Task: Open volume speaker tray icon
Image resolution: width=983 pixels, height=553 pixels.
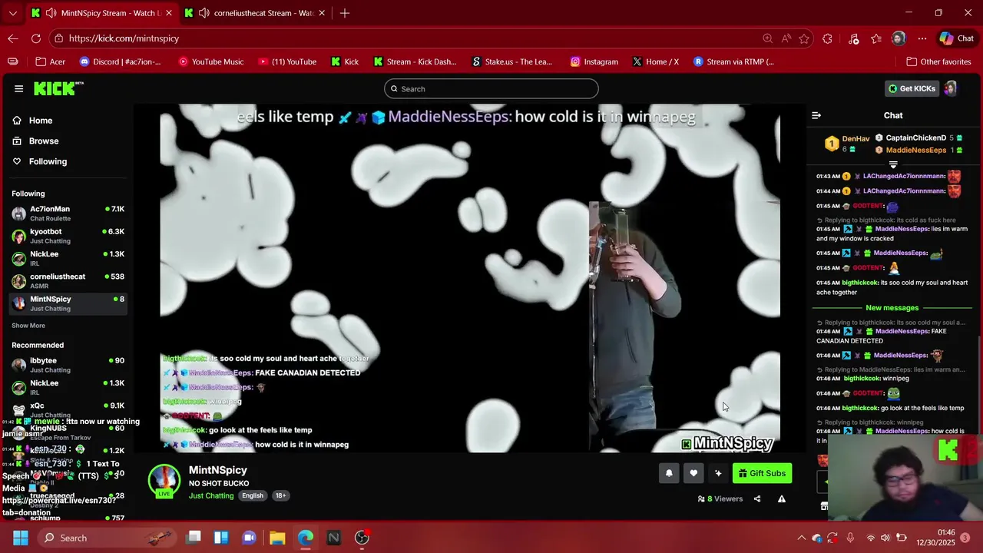Action: [x=885, y=538]
